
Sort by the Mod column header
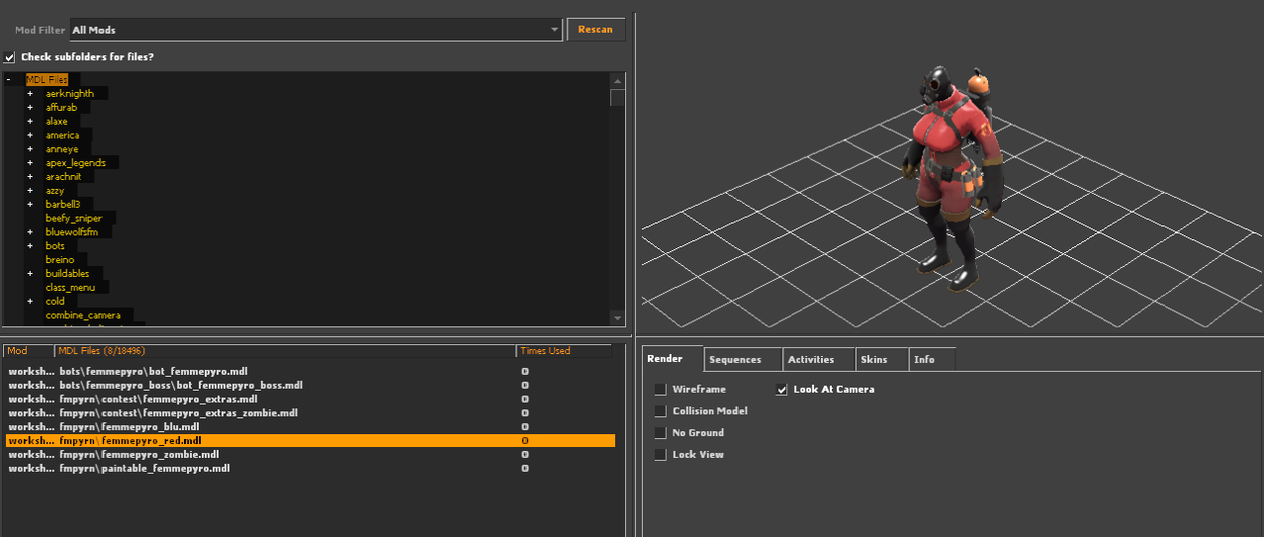[29, 351]
